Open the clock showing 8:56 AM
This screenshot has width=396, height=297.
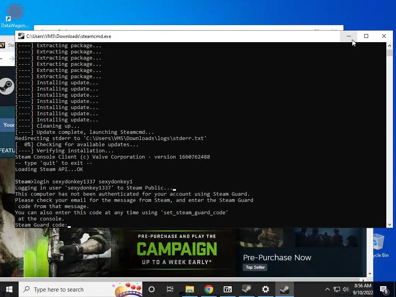point(363,289)
